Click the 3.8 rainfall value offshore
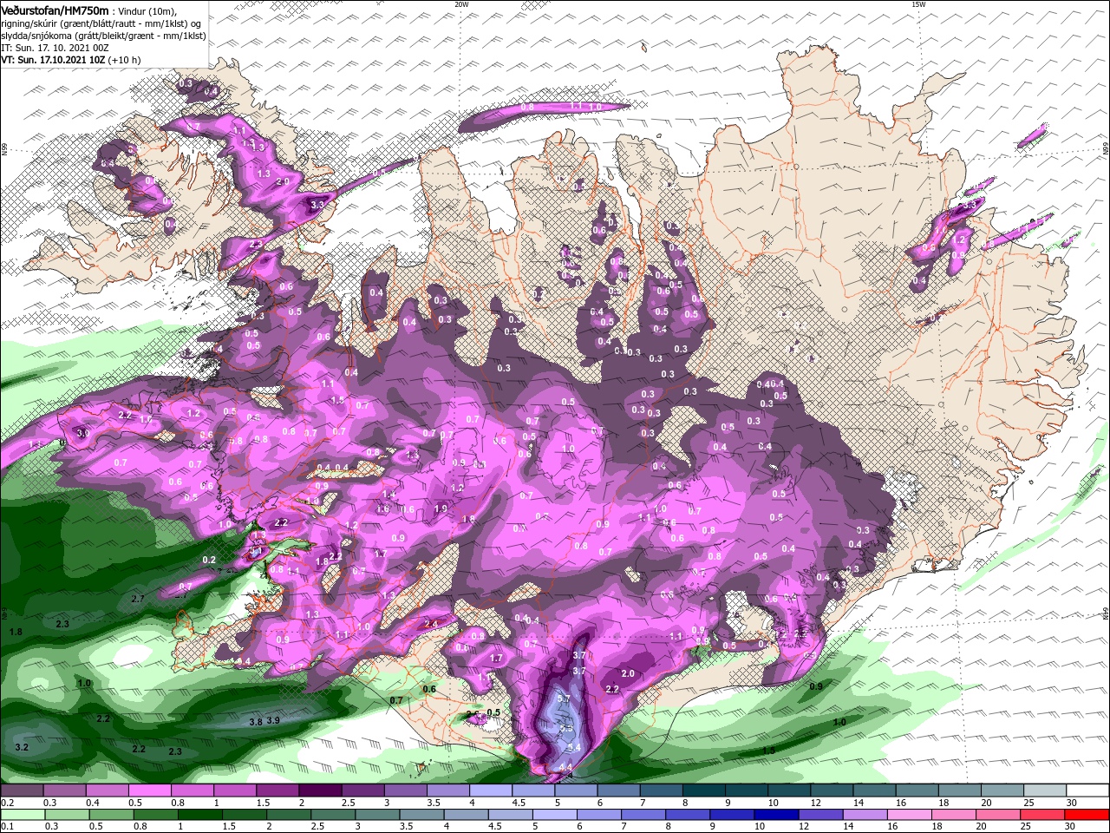The height and width of the screenshot is (833, 1110). [x=256, y=722]
